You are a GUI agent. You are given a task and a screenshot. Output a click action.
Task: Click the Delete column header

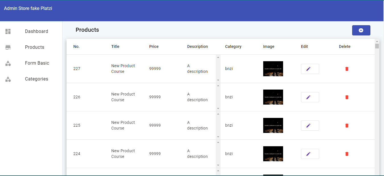[x=344, y=46]
